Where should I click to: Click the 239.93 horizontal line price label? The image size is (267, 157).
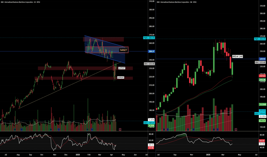click(262, 59)
